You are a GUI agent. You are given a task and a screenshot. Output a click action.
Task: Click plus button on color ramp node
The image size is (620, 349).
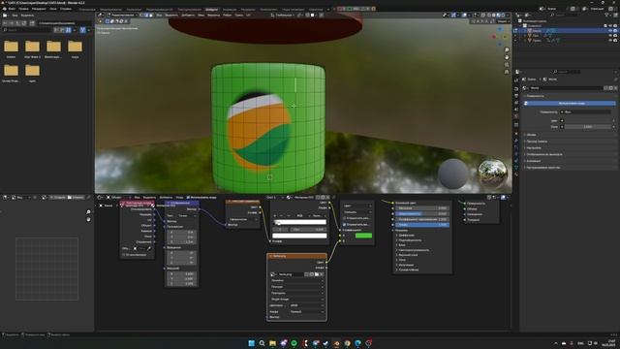coord(275,215)
